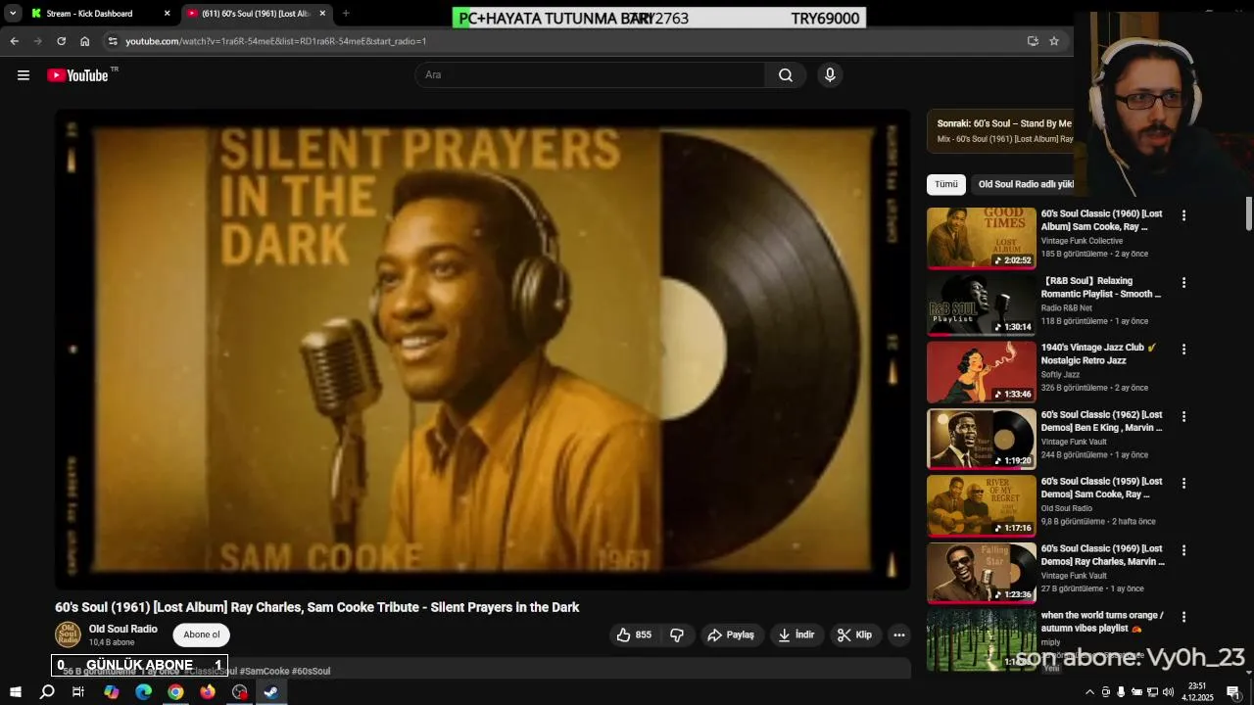Open Task View on taskbar
The width and height of the screenshot is (1254, 705).
click(x=78, y=692)
